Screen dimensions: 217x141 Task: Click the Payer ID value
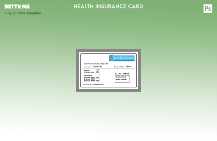click(126, 74)
